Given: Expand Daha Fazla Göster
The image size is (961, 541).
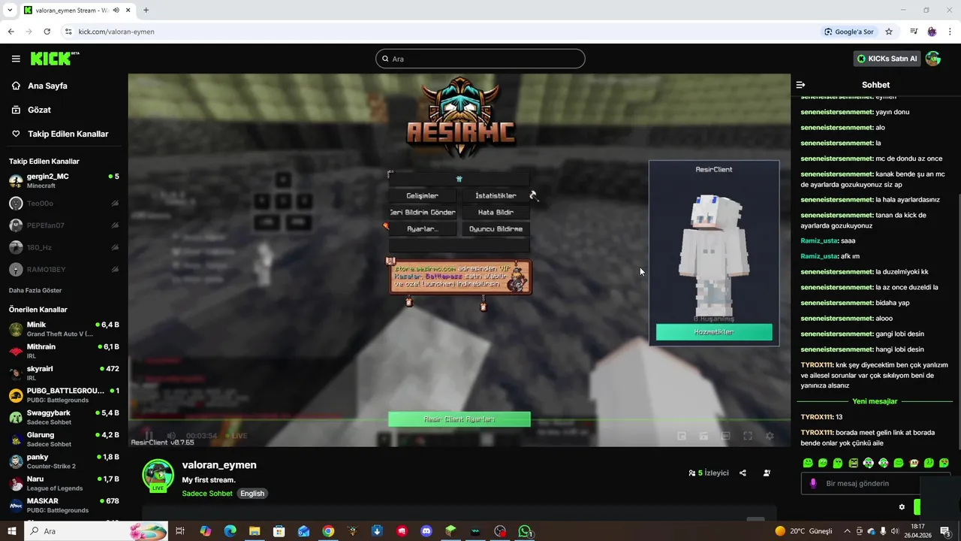Looking at the screenshot, I should [35, 290].
